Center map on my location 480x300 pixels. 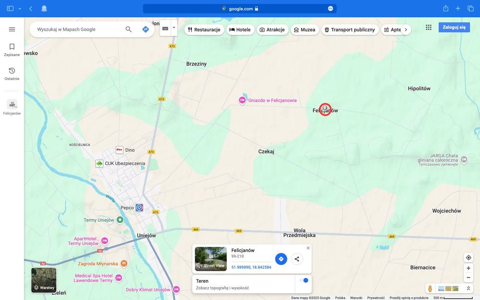tap(468, 258)
